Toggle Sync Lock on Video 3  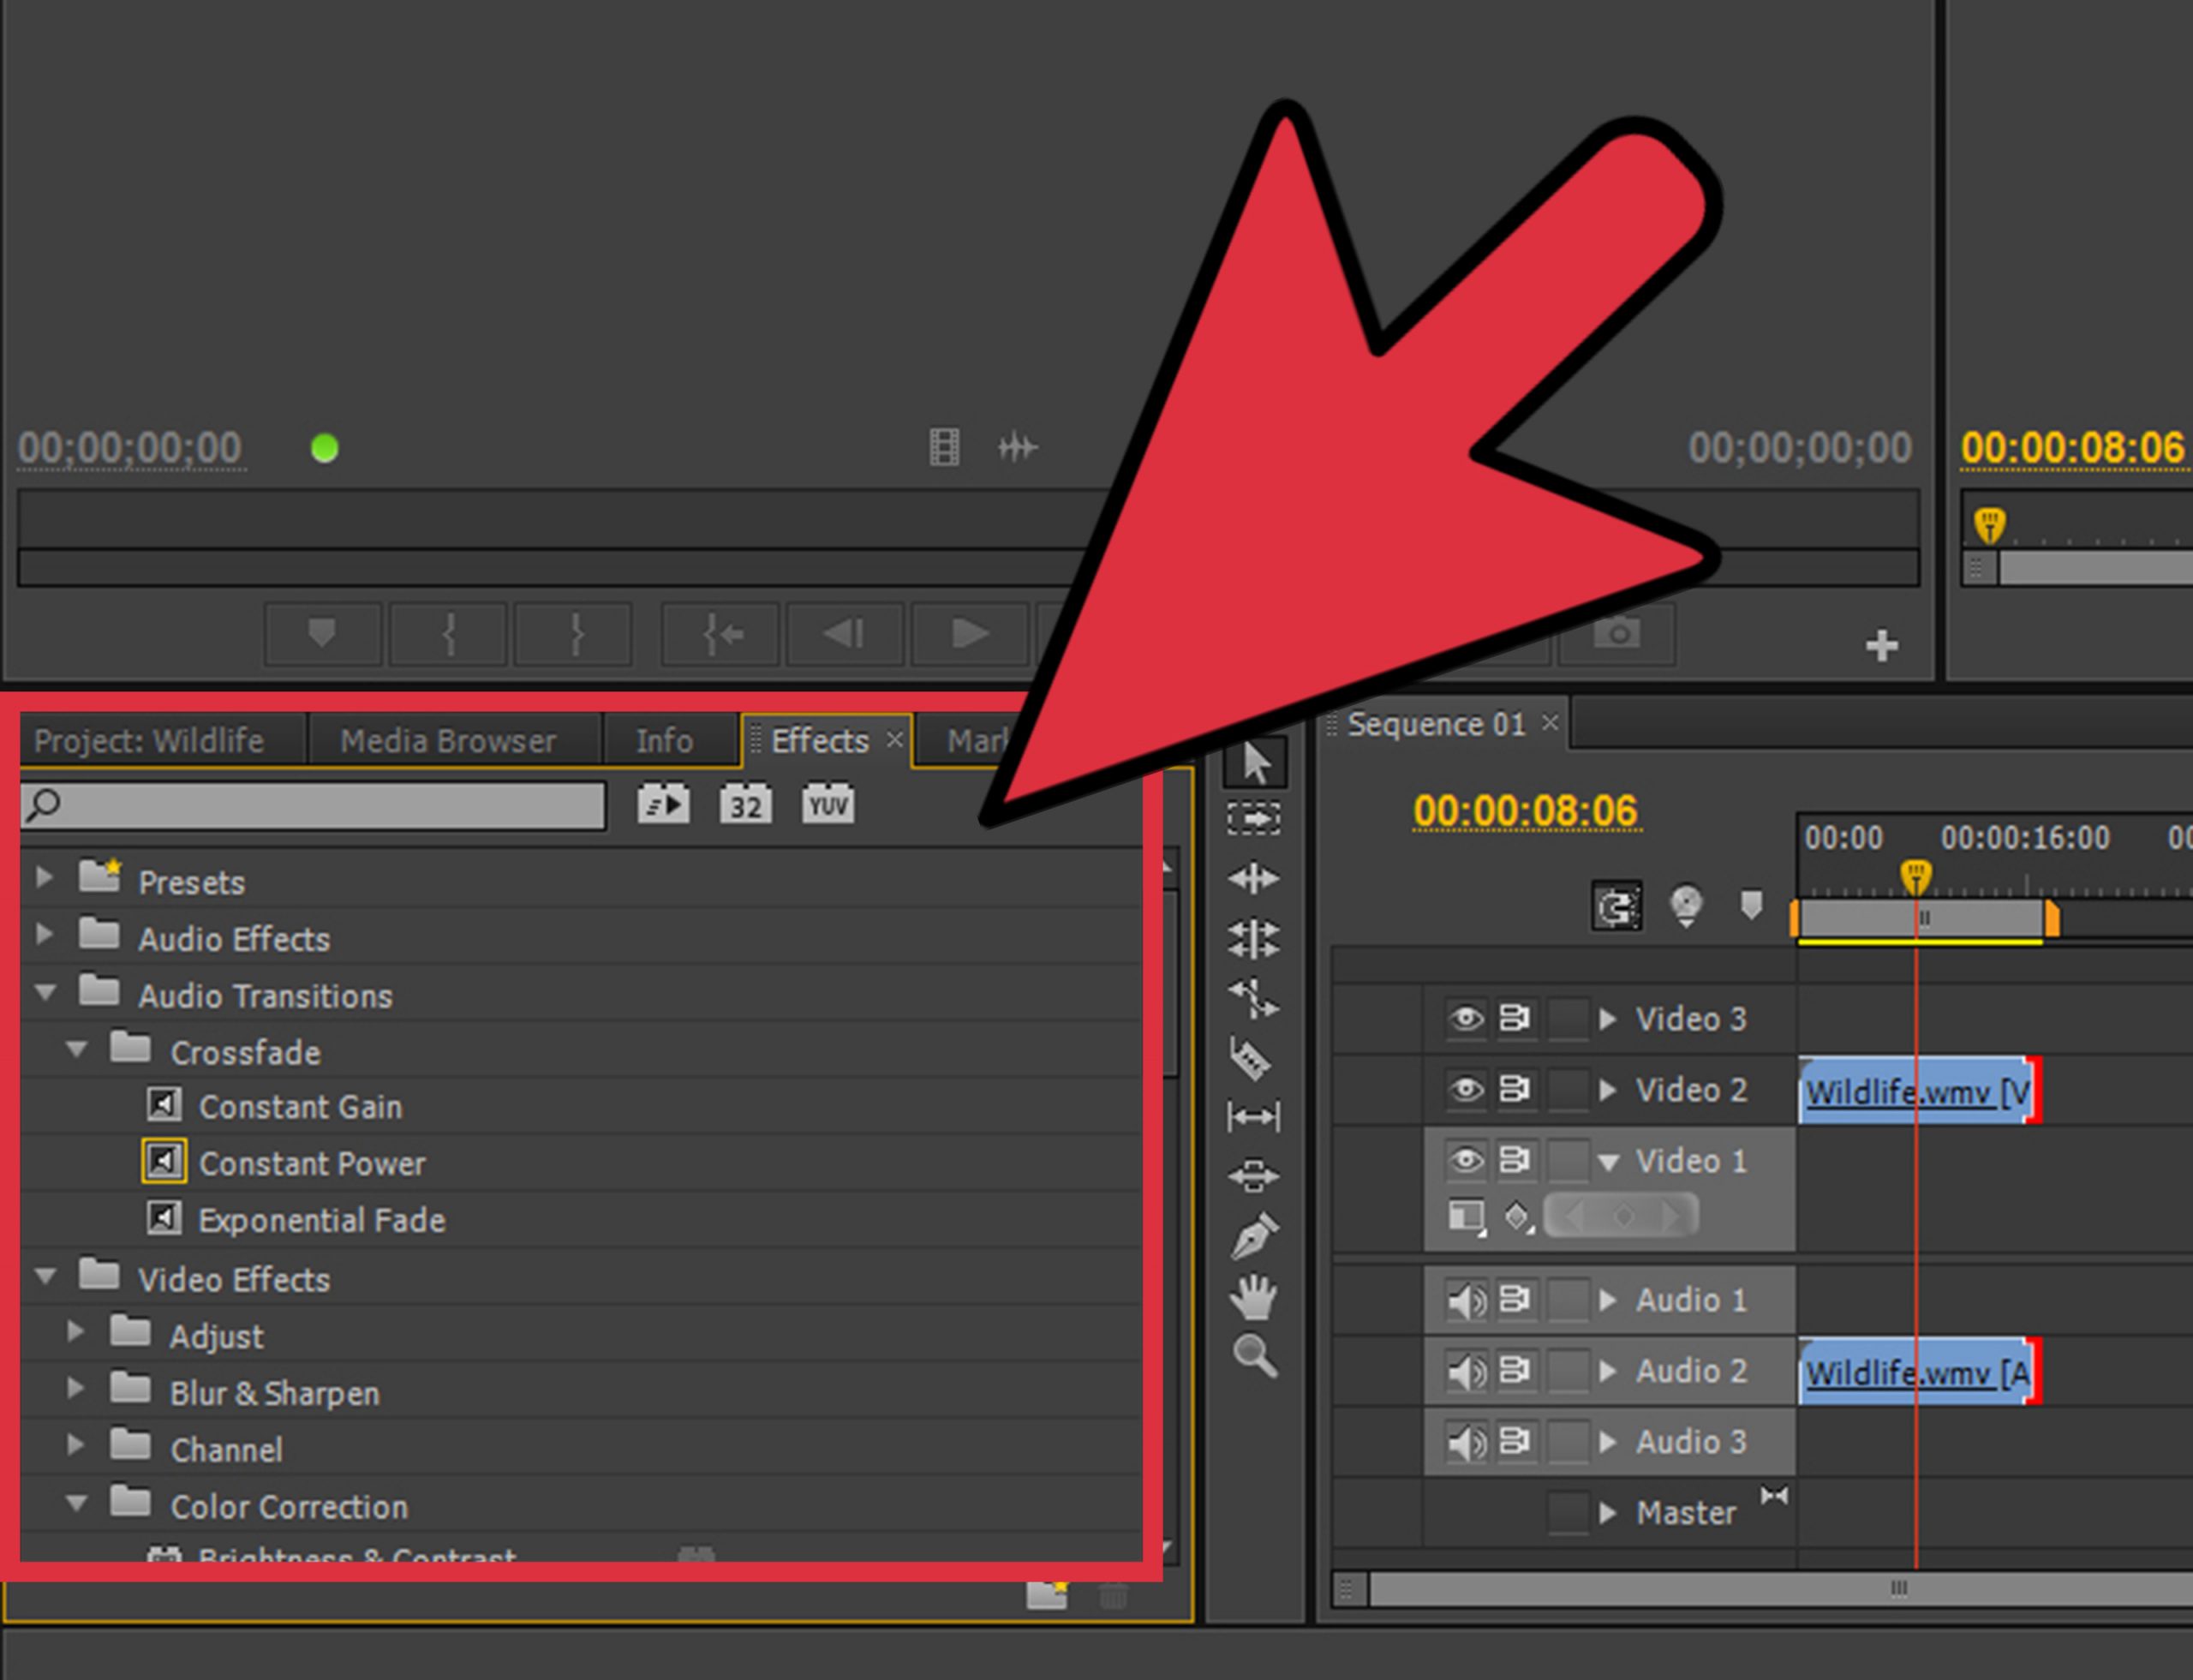(1514, 1019)
